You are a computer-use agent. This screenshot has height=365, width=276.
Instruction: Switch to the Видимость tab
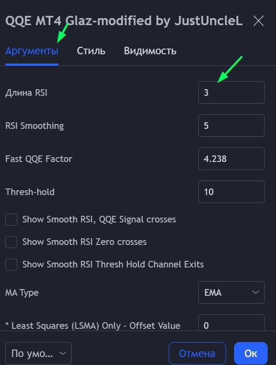pyautogui.click(x=150, y=51)
